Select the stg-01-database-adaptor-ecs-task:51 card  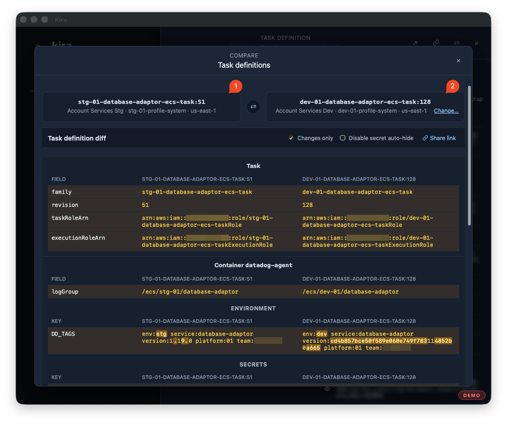(x=142, y=107)
